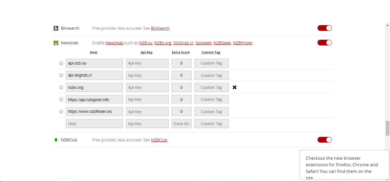Click the NZBClub provider name
This screenshot has width=390, height=182.
point(69,140)
